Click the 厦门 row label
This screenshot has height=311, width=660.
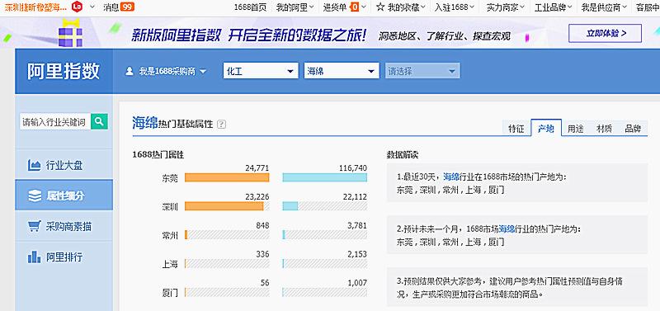170,293
